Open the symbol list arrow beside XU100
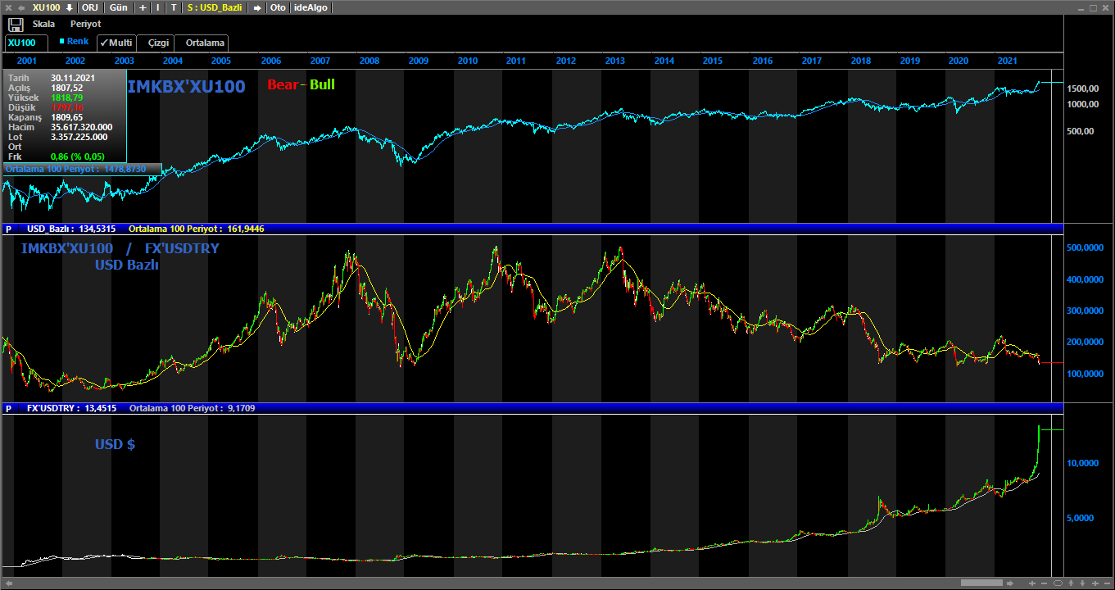Viewport: 1115px width, 590px height. [70, 7]
